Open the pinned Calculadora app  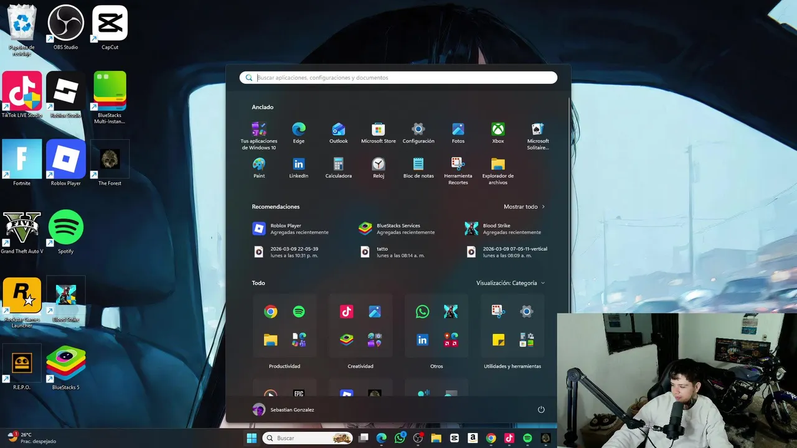tap(339, 168)
